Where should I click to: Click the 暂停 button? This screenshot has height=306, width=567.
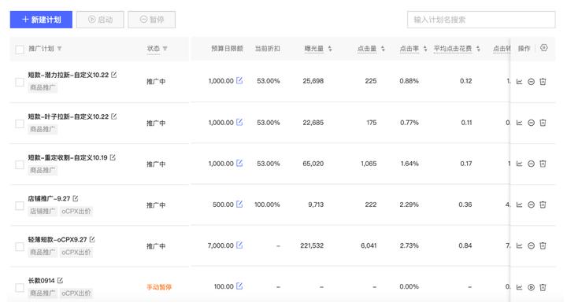coord(151,20)
